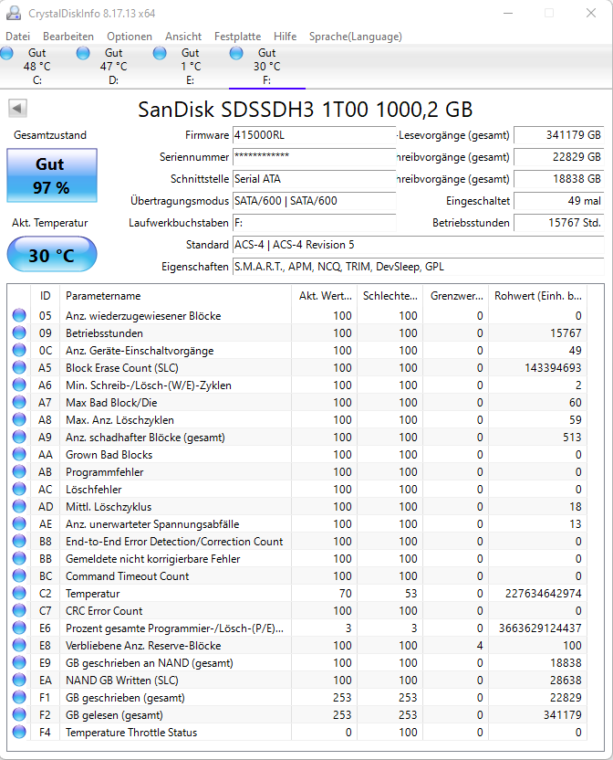Viewport: 613px width, 760px height.
Task: Click raw value 143394693
Action: coord(553,368)
